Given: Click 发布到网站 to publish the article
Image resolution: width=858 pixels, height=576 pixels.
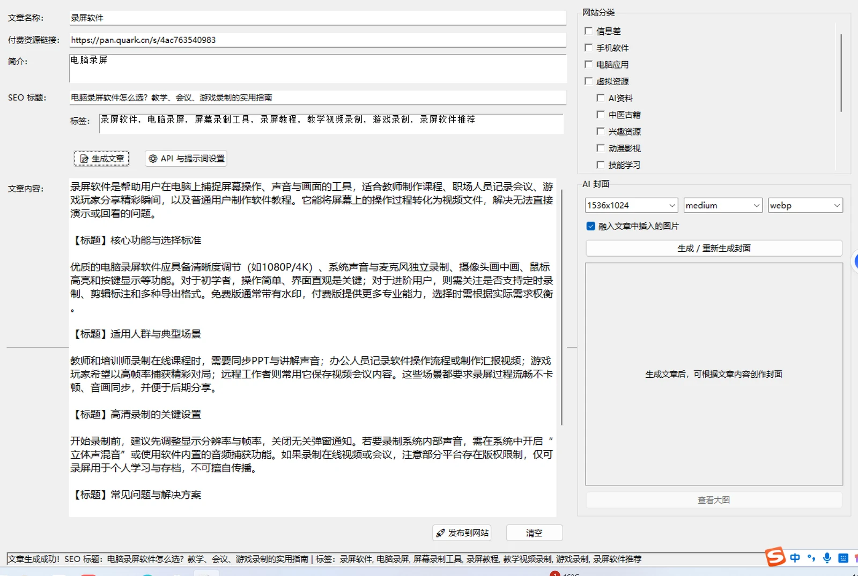Looking at the screenshot, I should pos(462,533).
